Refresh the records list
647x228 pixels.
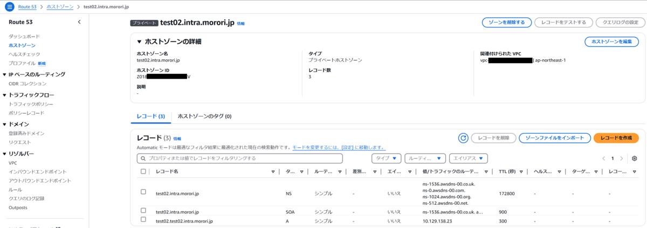pyautogui.click(x=463, y=138)
